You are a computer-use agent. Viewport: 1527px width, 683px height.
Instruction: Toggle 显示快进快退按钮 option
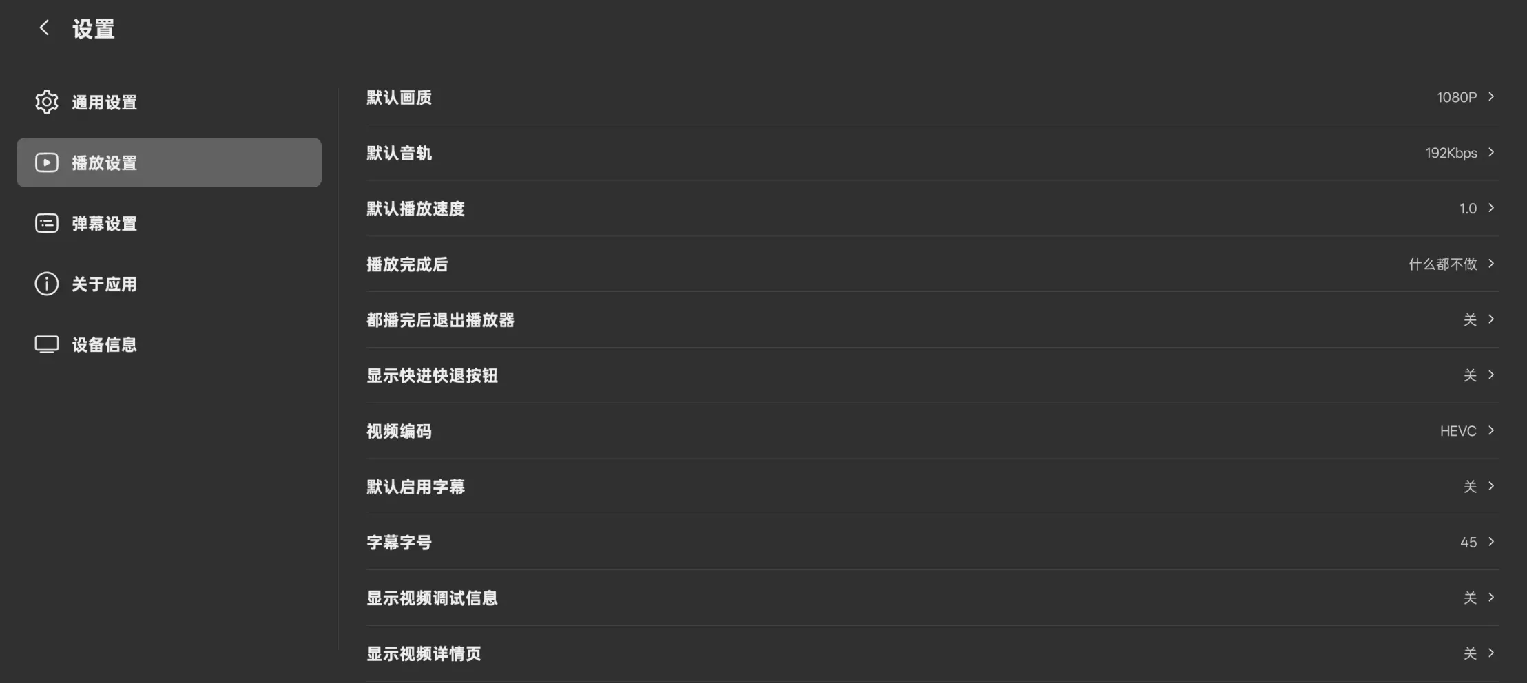932,375
